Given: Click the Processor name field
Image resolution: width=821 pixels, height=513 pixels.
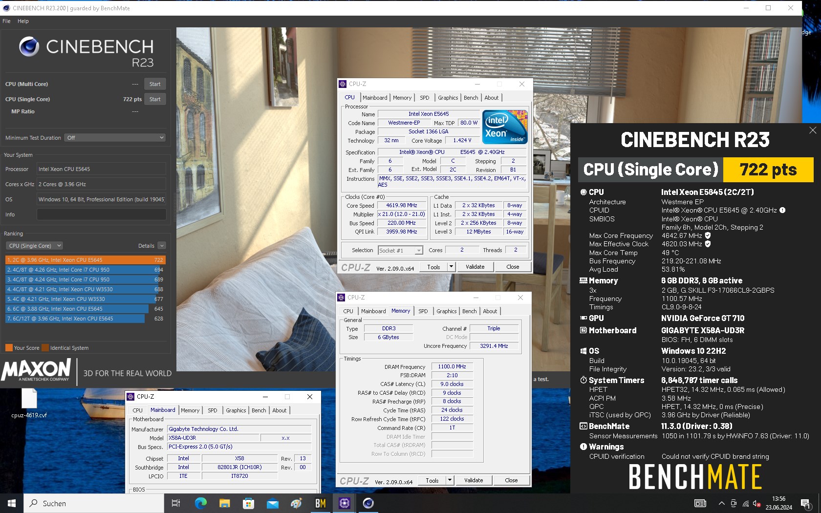Looking at the screenshot, I should click(x=102, y=169).
